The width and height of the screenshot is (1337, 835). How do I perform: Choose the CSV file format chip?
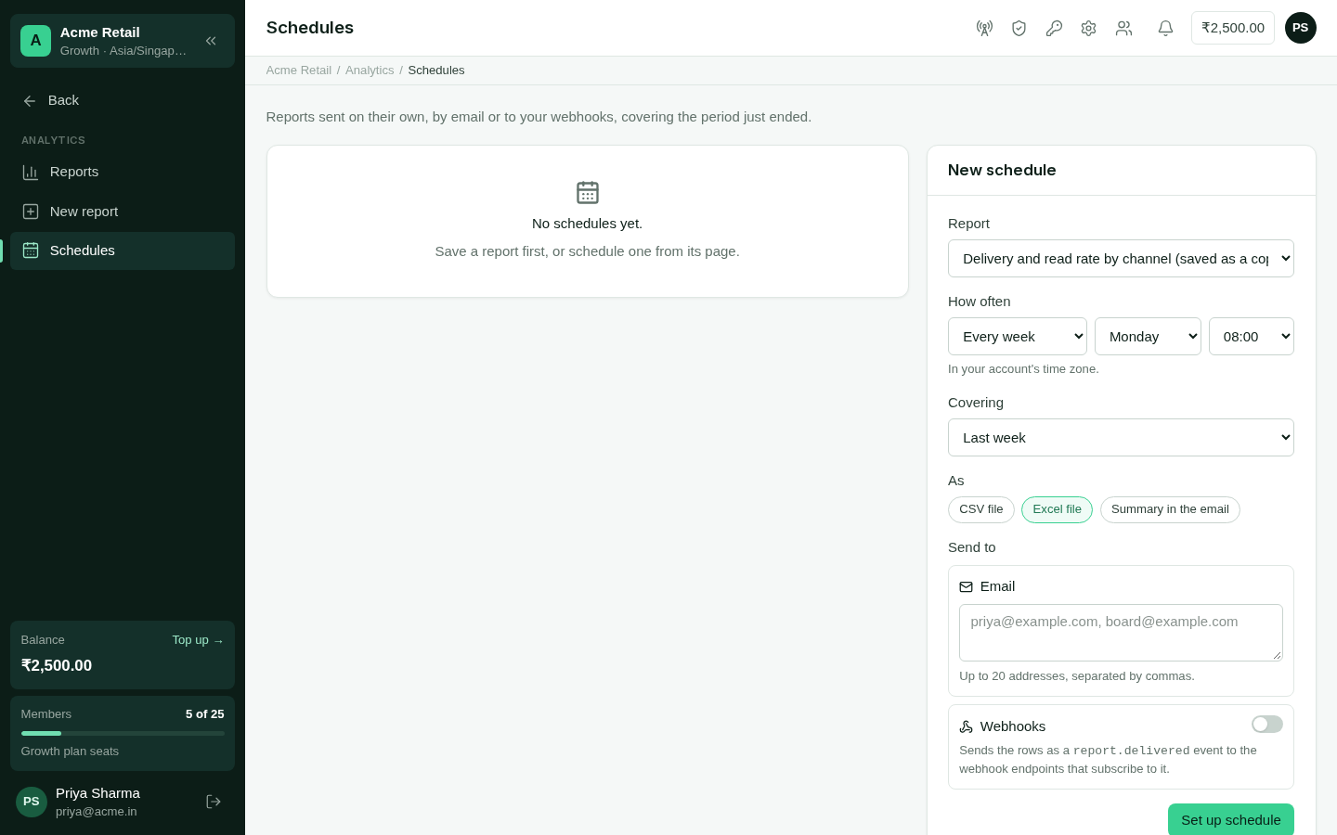981,509
